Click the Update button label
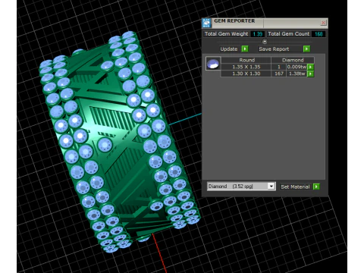Image resolution: width=364 pixels, height=273 pixels. (229, 49)
